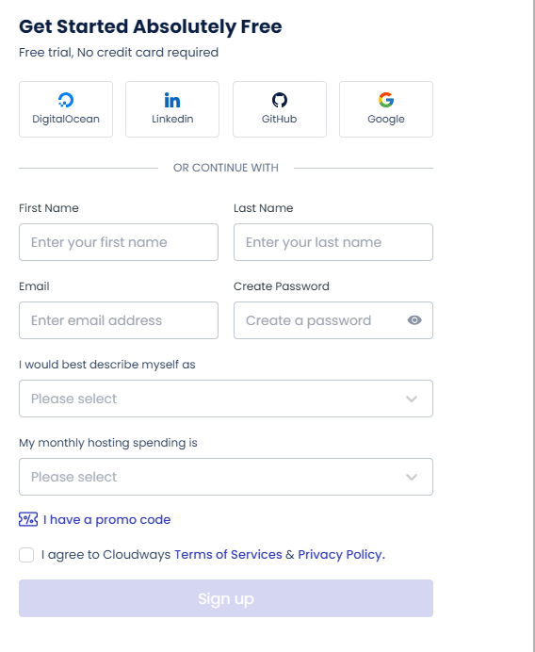535x652 pixels.
Task: Click the Sign up button
Action: click(x=226, y=598)
